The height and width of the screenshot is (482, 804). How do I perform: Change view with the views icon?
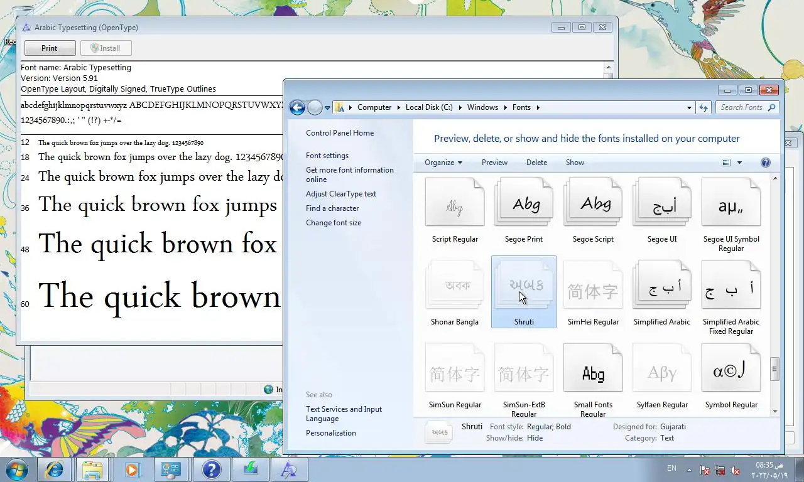coord(726,163)
